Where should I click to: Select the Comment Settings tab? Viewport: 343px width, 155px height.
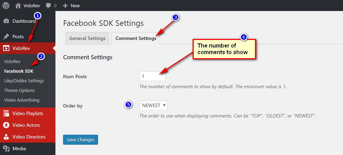tap(135, 38)
